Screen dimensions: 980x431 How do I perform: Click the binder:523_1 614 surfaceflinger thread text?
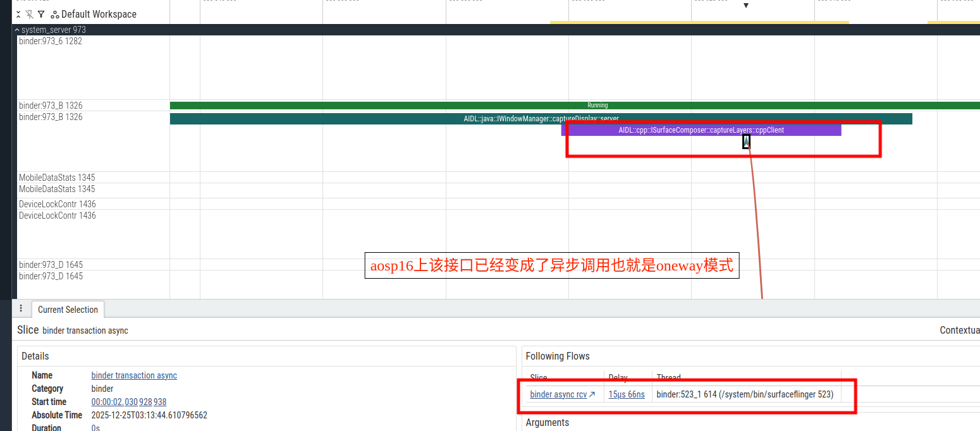745,394
